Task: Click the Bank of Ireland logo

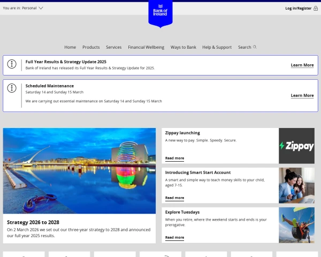Action: (x=160, y=13)
